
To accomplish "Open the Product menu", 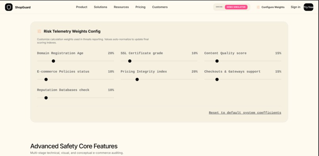I will (82, 7).
